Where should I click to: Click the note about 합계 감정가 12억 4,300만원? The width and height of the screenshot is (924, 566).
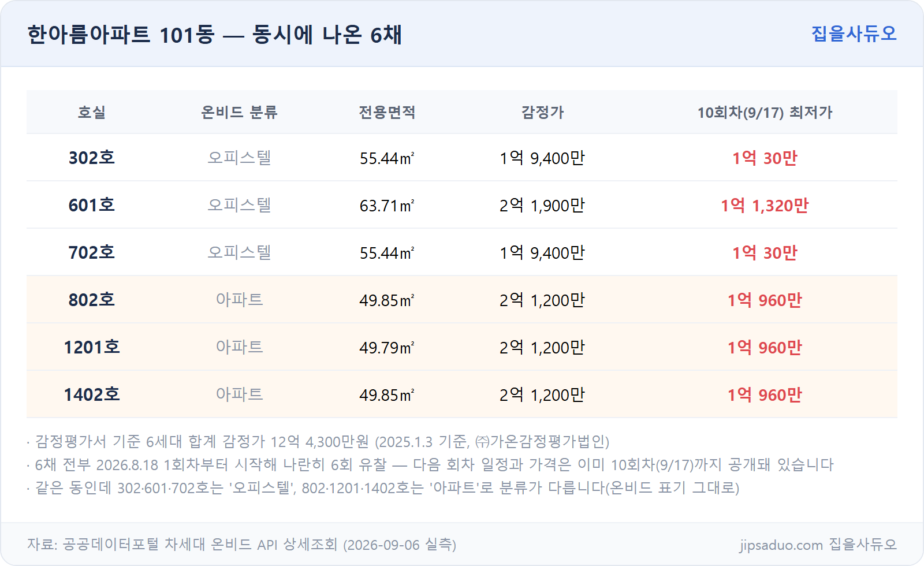tap(318, 442)
